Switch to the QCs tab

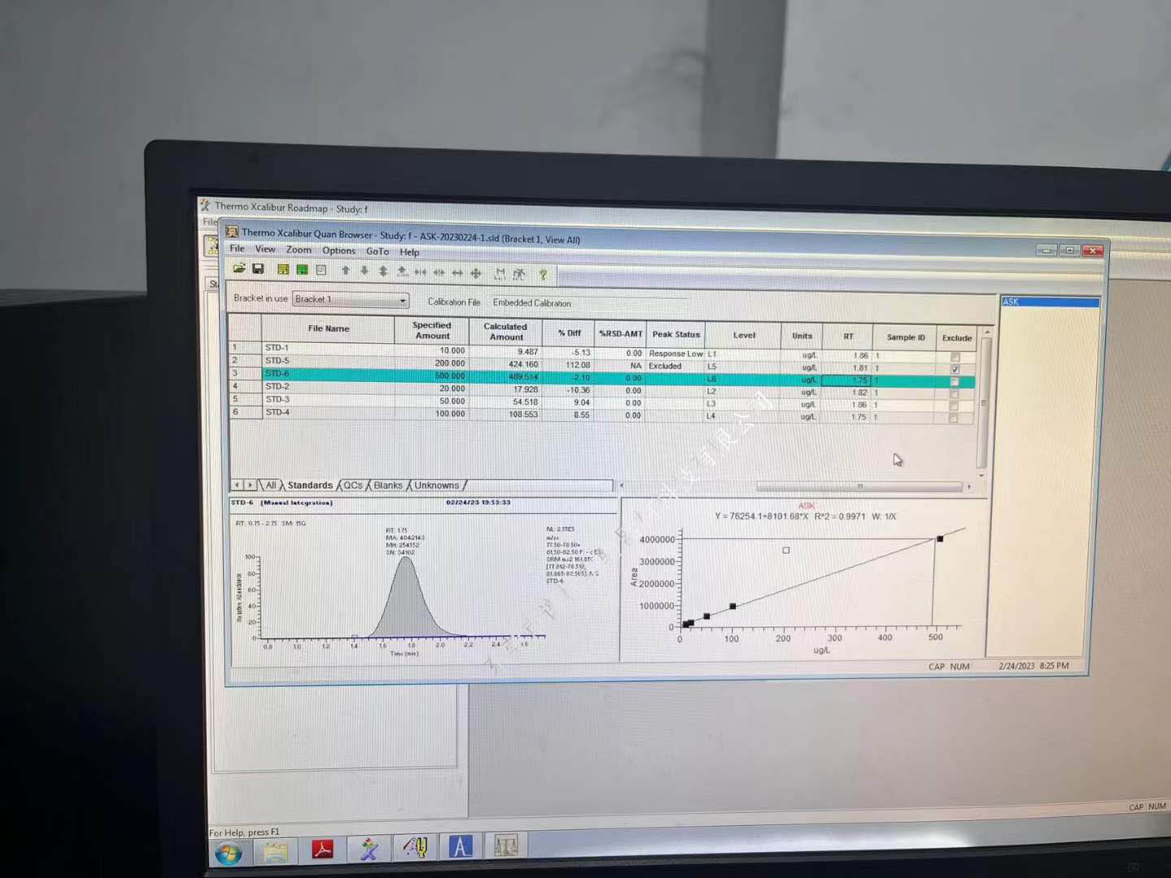pos(353,485)
